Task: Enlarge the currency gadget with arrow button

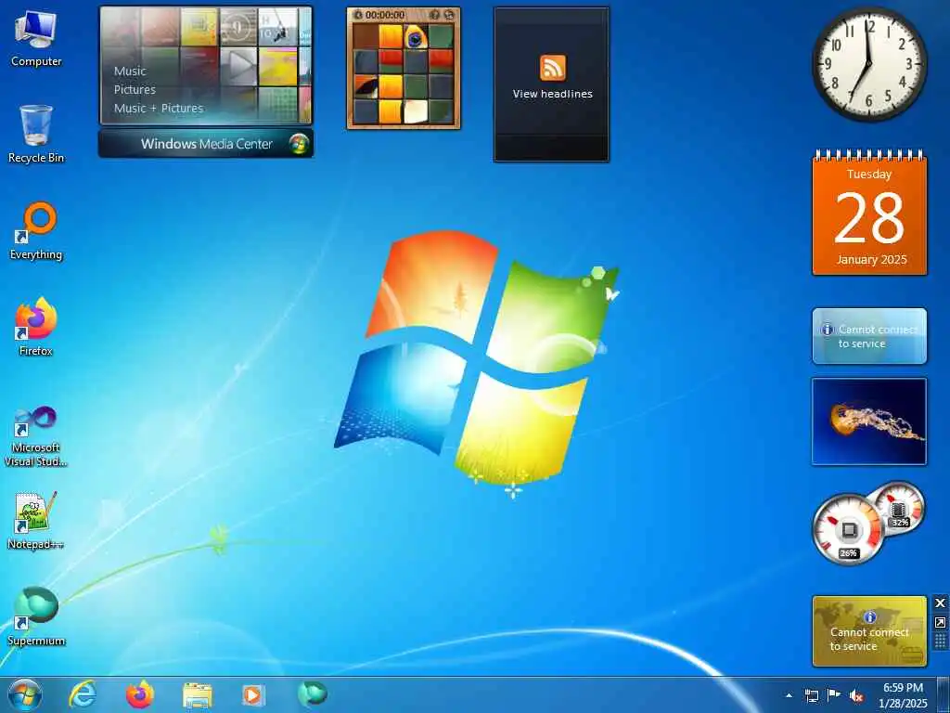Action: tap(940, 623)
